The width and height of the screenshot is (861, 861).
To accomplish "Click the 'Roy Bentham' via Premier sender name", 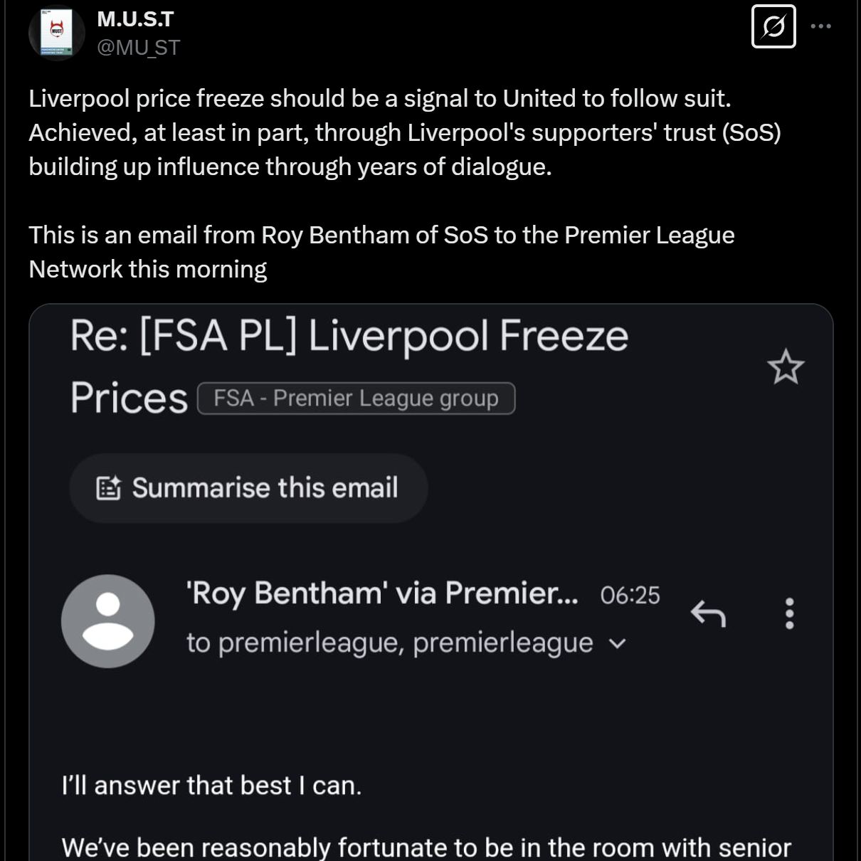I will 381,593.
